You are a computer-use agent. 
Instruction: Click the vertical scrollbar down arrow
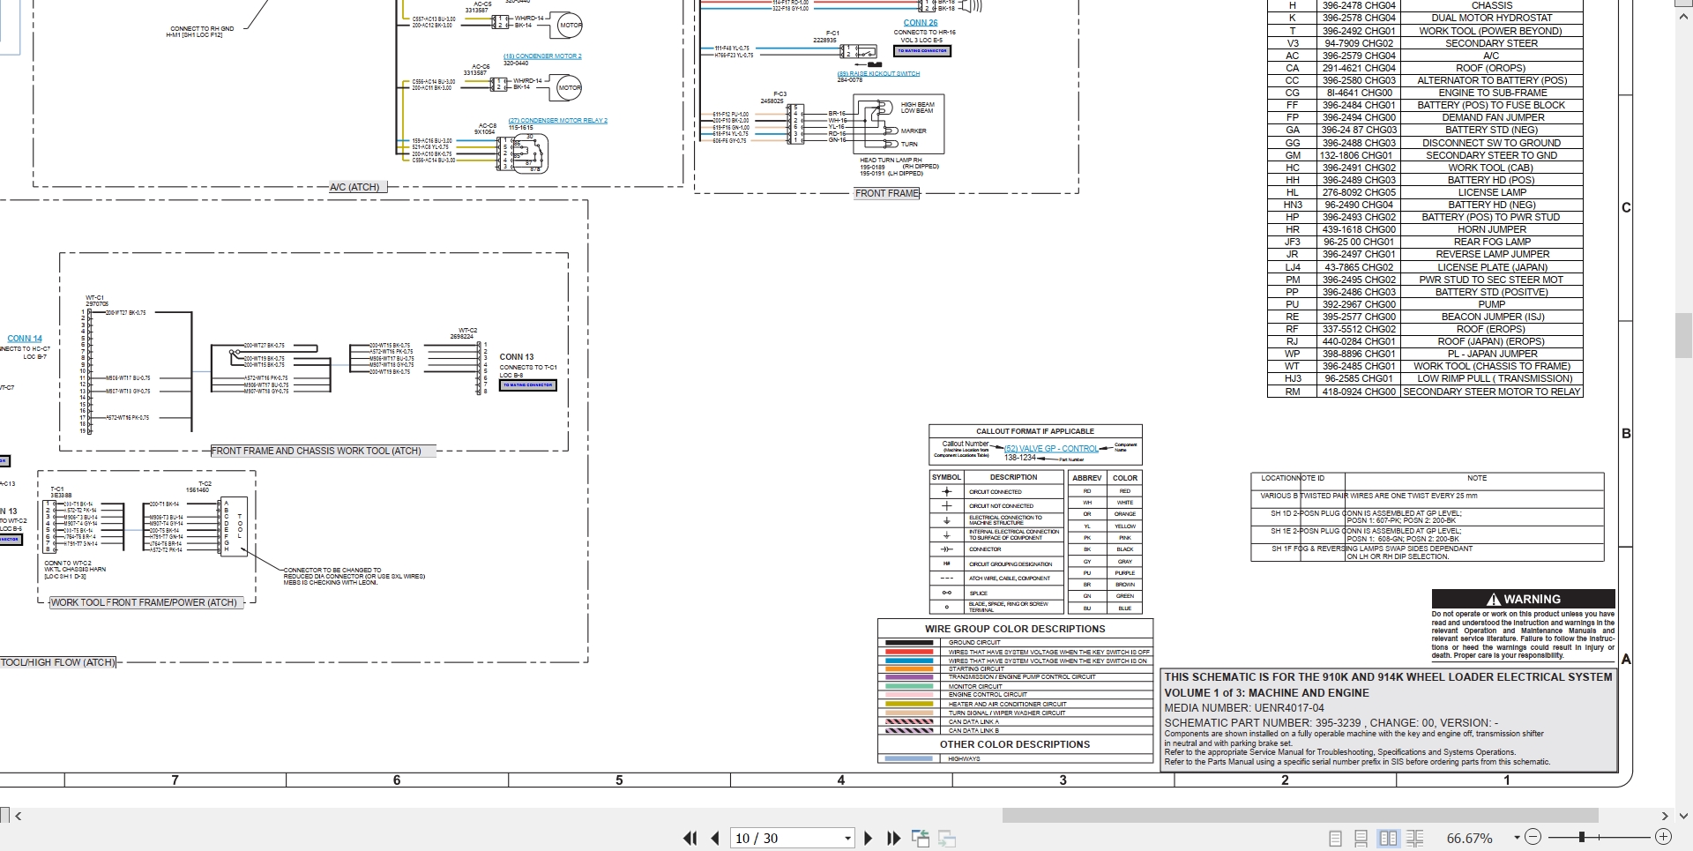click(x=1684, y=816)
